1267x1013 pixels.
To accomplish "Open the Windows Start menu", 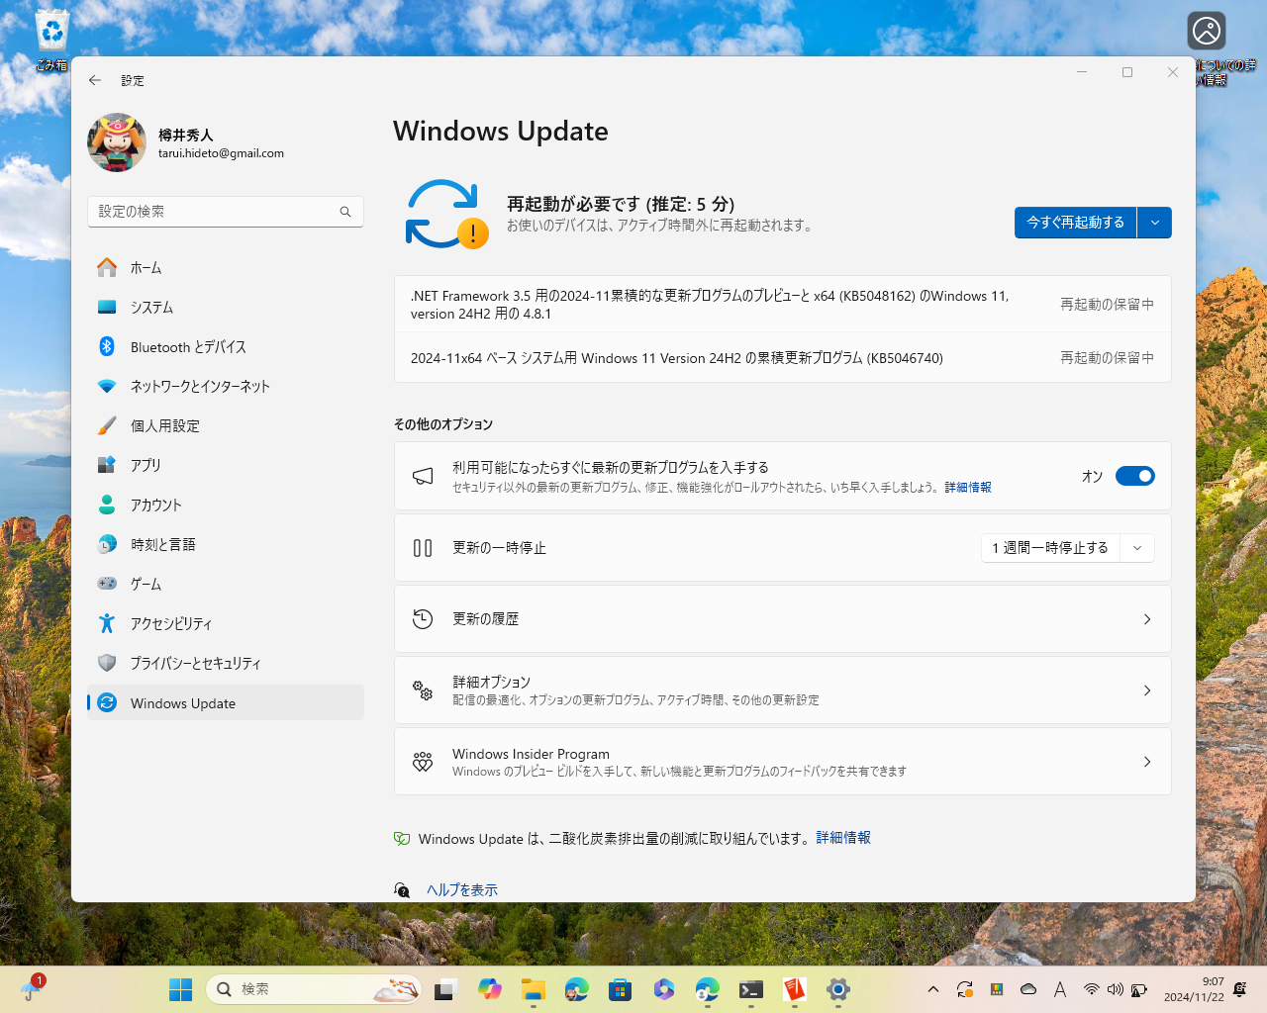I will 181,989.
